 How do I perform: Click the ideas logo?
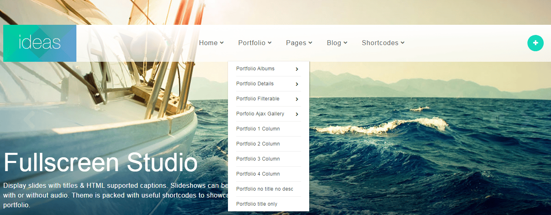40,43
